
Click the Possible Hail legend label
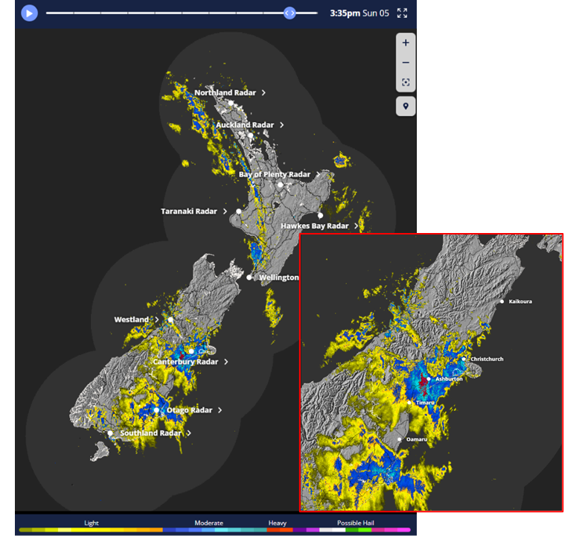point(355,523)
